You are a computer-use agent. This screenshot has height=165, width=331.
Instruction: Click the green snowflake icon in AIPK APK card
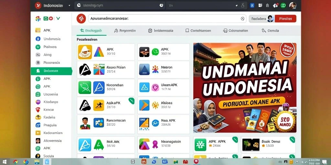[200, 145]
